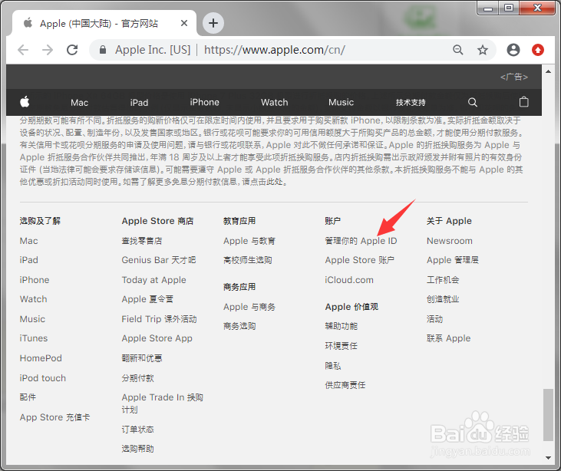Open iPad in the top nav bar
This screenshot has width=561, height=471.
[x=139, y=103]
